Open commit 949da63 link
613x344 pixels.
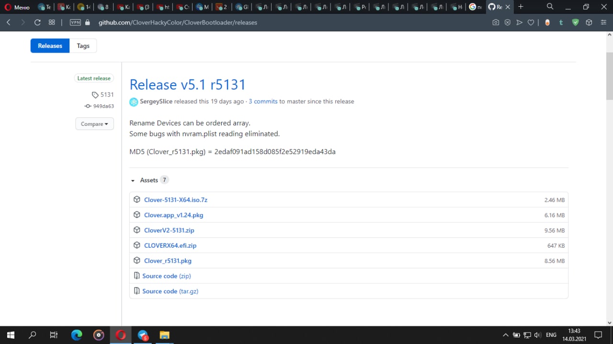[x=99, y=106]
